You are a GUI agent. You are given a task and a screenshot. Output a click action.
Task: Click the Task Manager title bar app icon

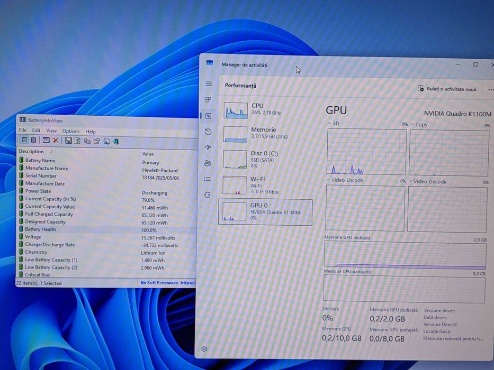[x=210, y=63]
